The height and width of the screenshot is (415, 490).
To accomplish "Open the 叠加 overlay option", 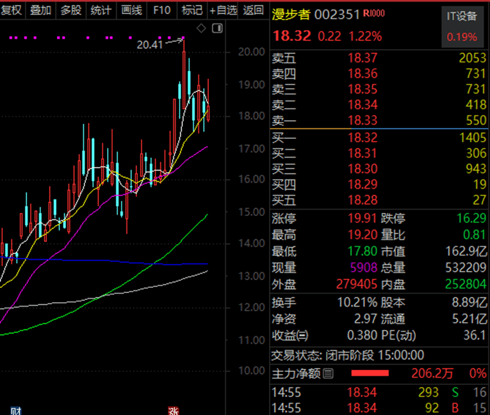I will (x=41, y=10).
